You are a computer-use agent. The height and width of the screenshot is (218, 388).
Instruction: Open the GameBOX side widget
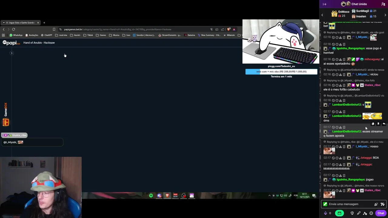pyautogui.click(x=6, y=114)
